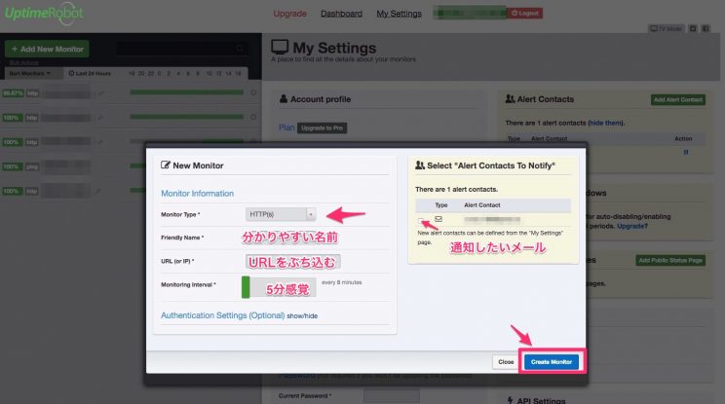Click the Close button in the dialog

pyautogui.click(x=506, y=361)
